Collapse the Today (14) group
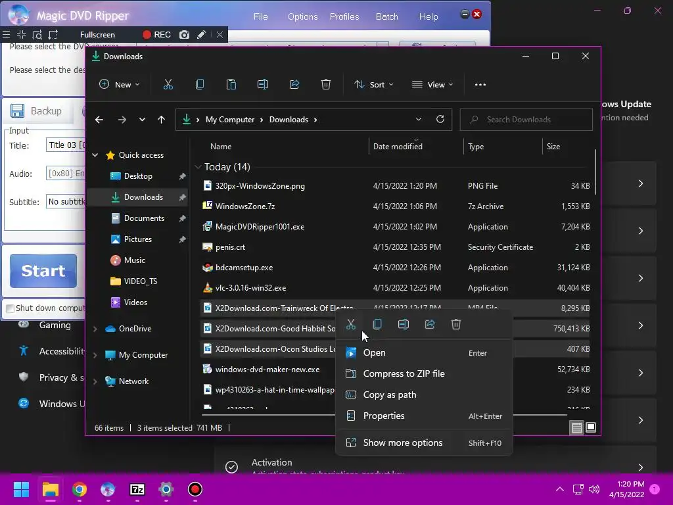Image resolution: width=673 pixels, height=505 pixels. pyautogui.click(x=198, y=166)
